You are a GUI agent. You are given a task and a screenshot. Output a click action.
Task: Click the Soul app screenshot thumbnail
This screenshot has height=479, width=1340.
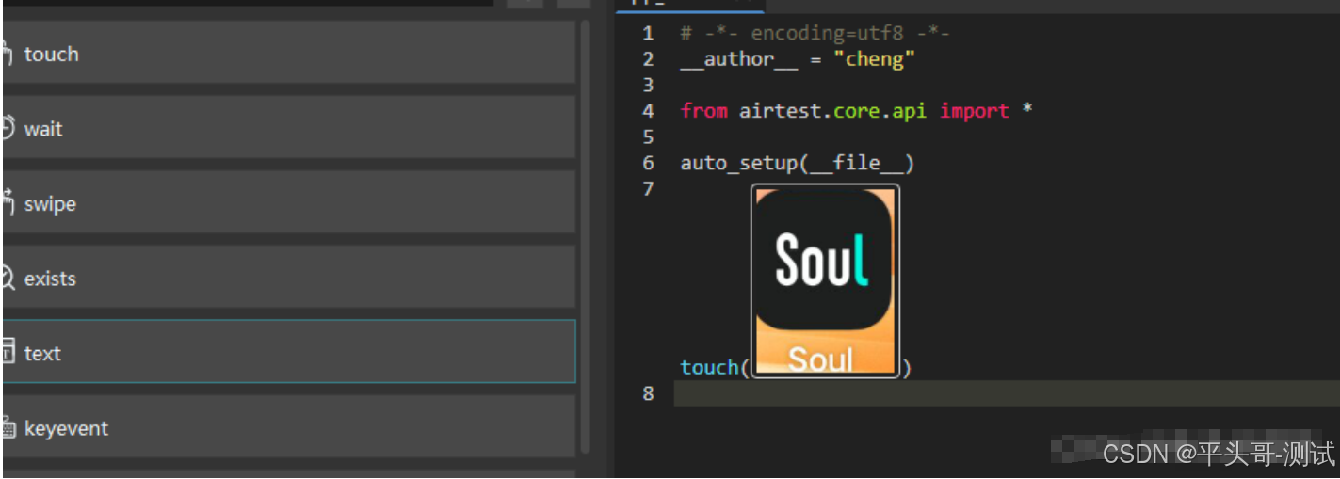click(825, 281)
